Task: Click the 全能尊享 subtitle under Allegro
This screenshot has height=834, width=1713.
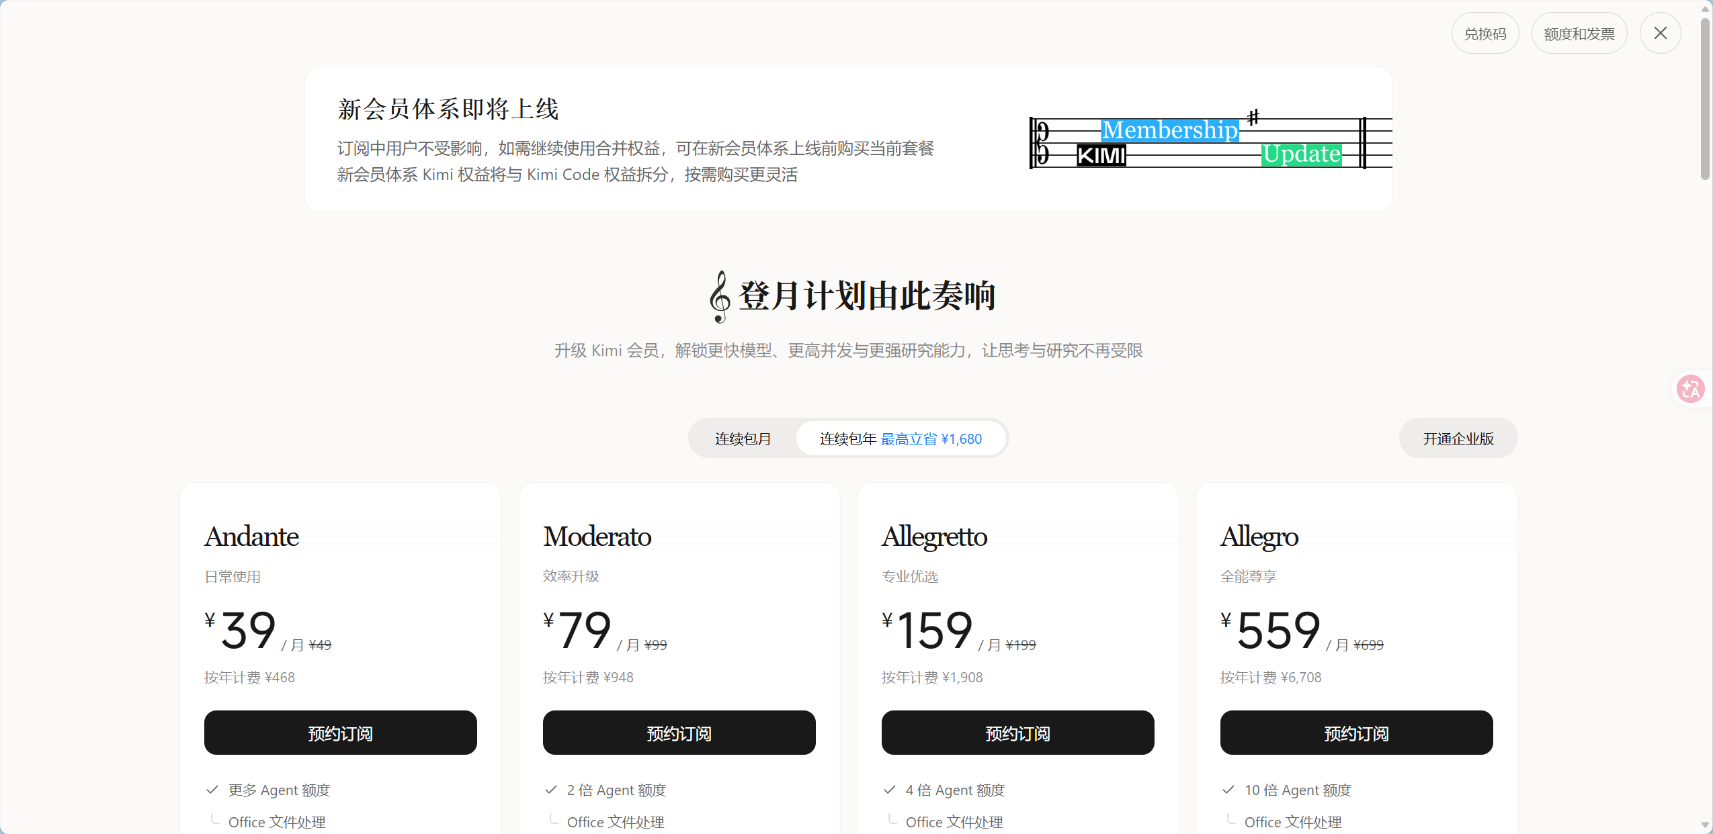Action: coord(1249,576)
